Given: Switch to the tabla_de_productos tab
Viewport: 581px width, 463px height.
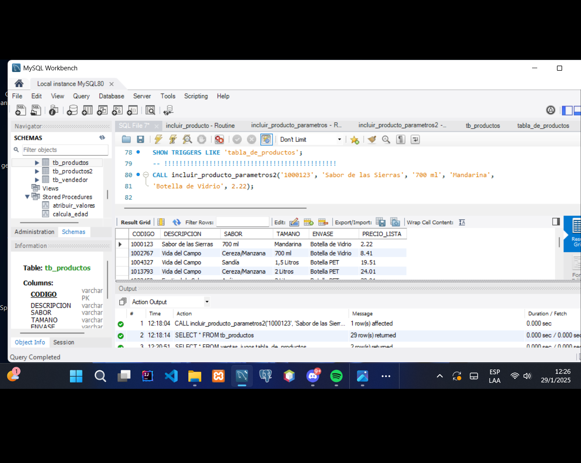Looking at the screenshot, I should coord(543,126).
